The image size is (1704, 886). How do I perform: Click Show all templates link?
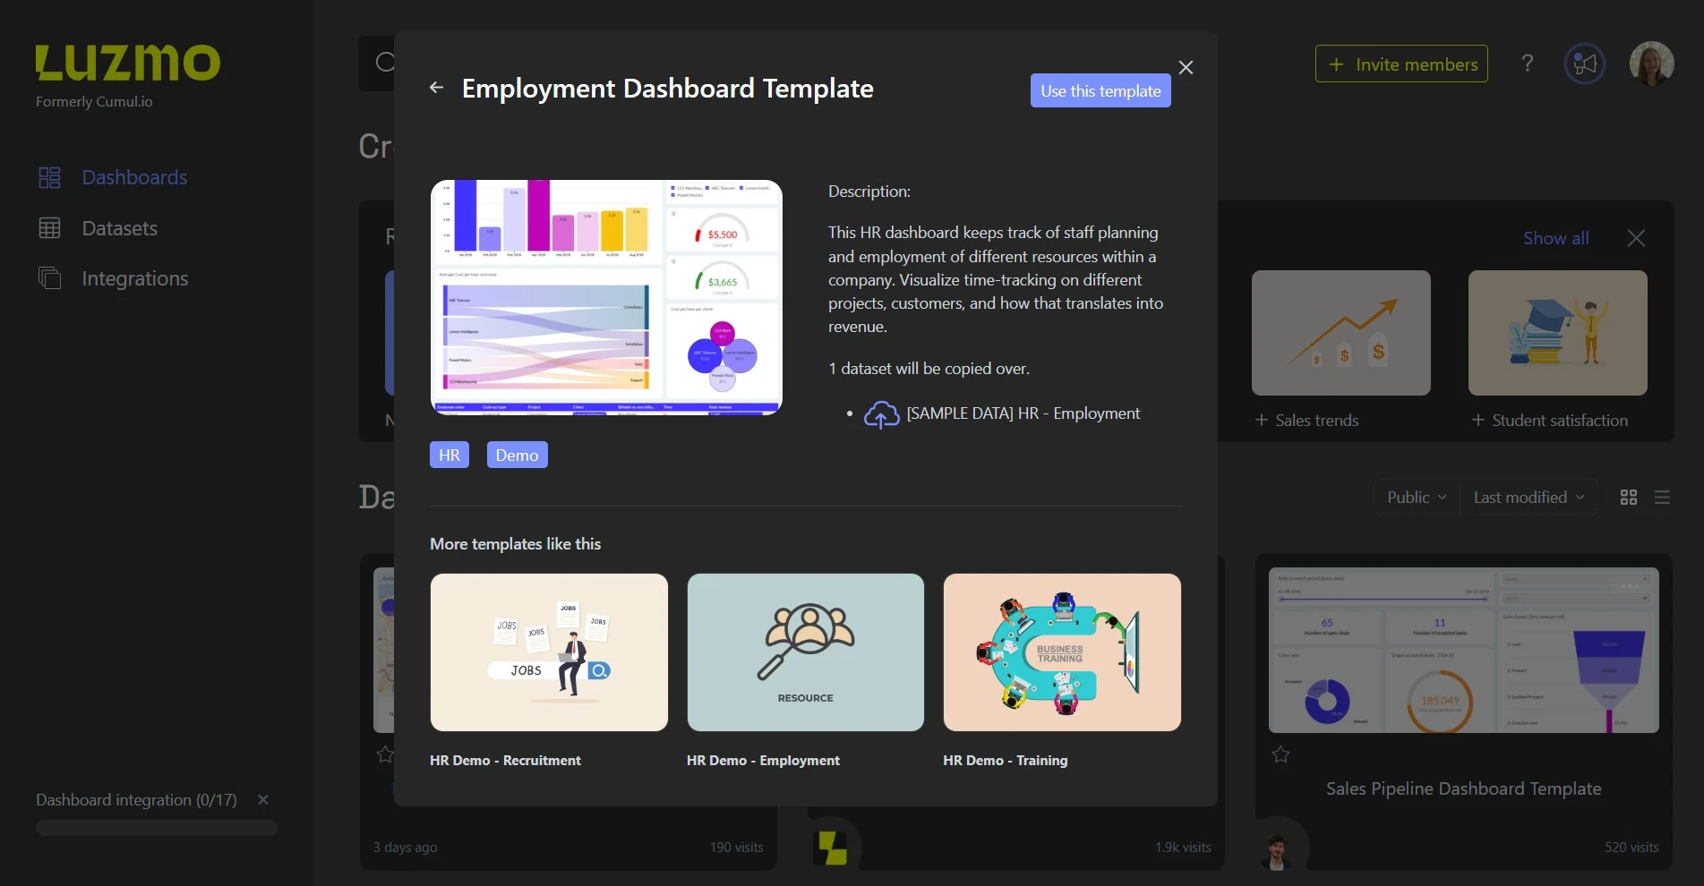click(x=1556, y=238)
